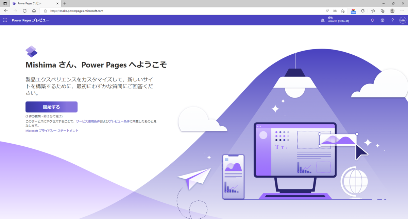This screenshot has width=408, height=219.
Task: Close the Power Pages browser tab
Action: (x=57, y=3)
